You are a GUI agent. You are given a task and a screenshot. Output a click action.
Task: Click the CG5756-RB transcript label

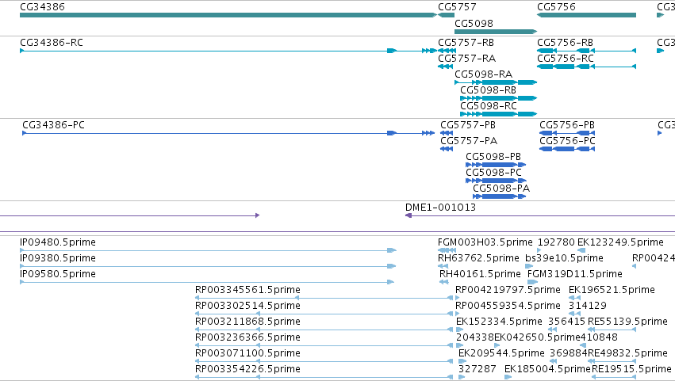(565, 43)
